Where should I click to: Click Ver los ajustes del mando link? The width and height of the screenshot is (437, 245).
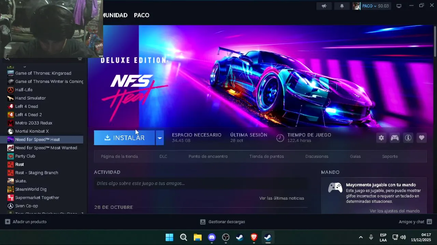[x=395, y=211]
